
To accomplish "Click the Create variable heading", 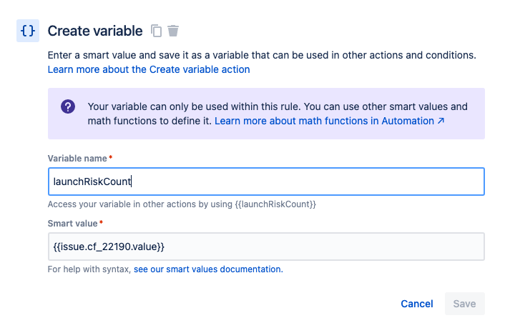I will pyautogui.click(x=95, y=31).
